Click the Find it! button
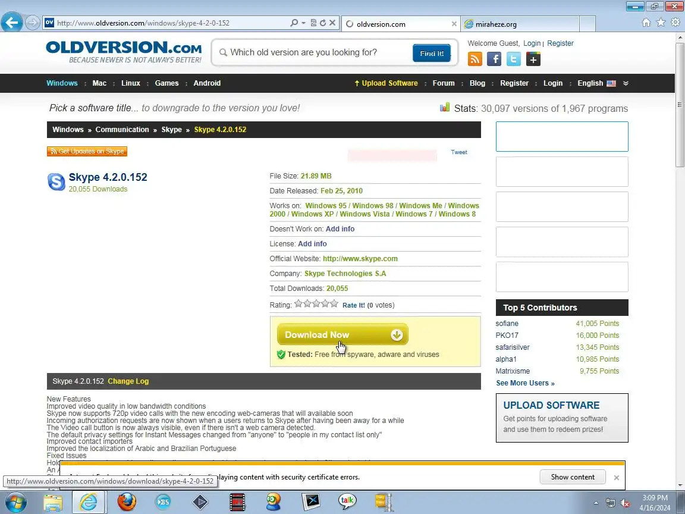Screen dimensions: 685x514 point(432,54)
